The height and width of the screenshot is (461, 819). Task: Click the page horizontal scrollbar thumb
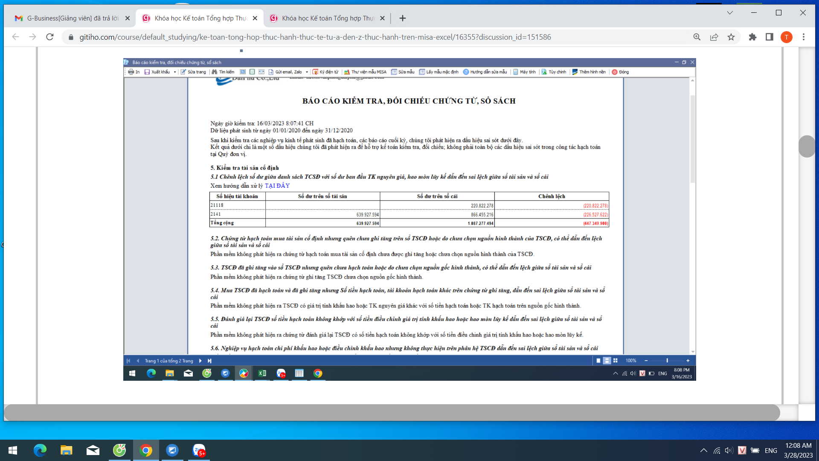[392, 412]
